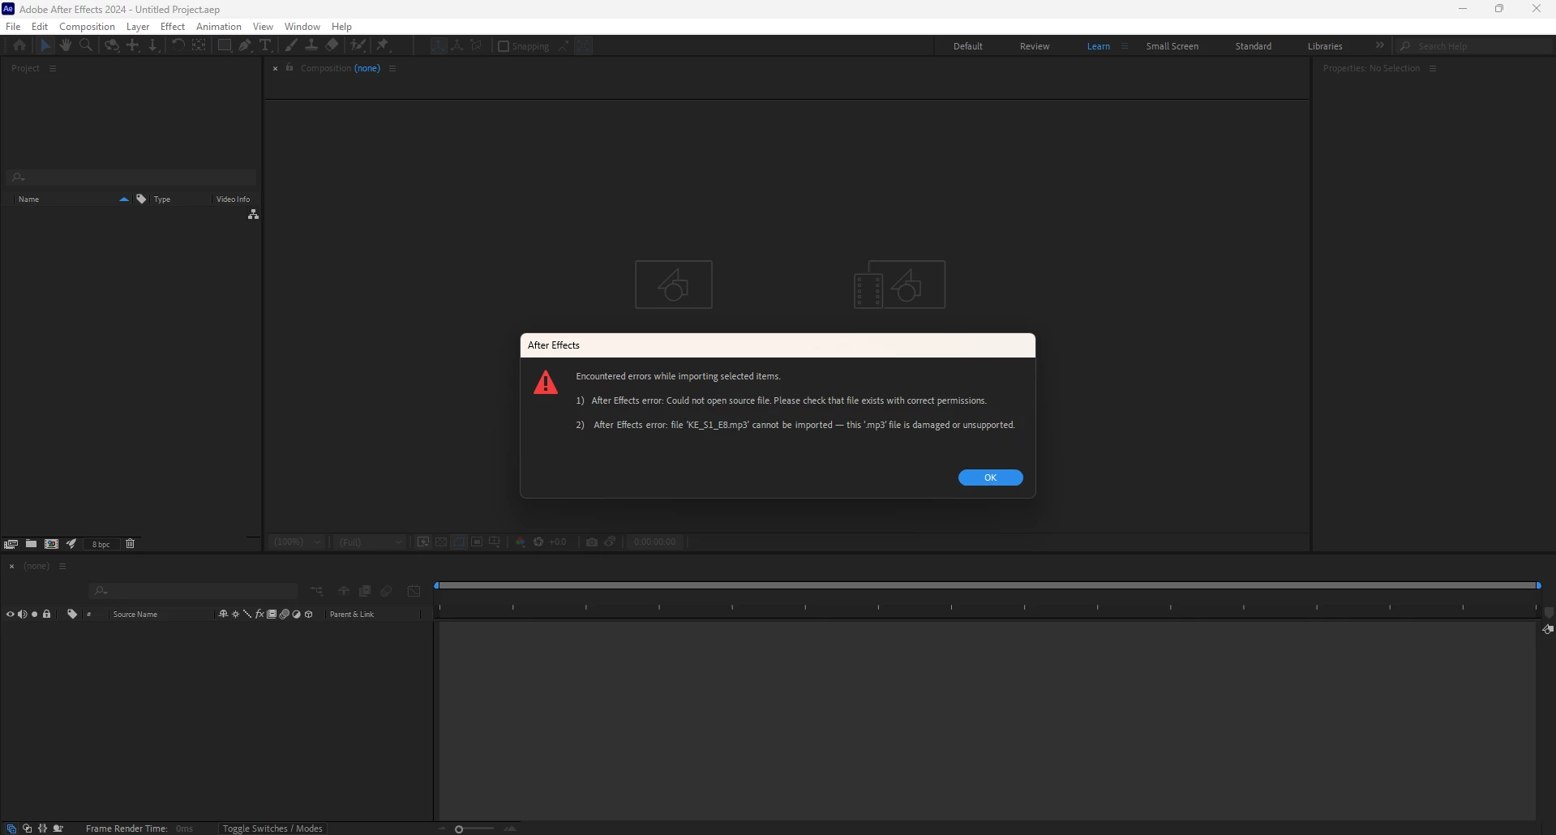Select the Pan Behind anchor point tool

[x=199, y=46]
